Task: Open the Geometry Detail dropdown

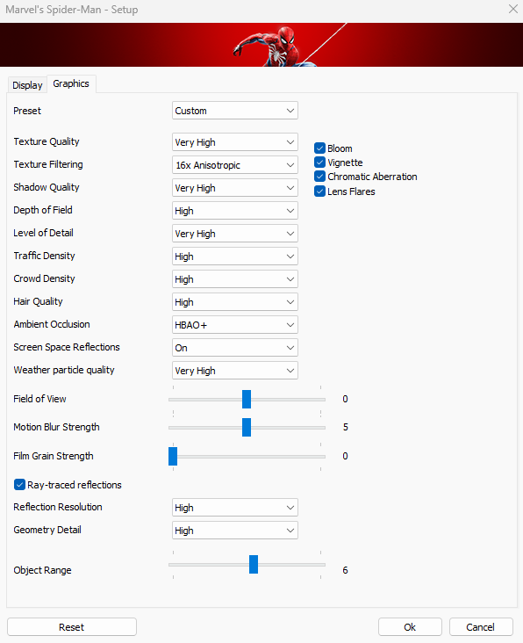Action: click(235, 531)
